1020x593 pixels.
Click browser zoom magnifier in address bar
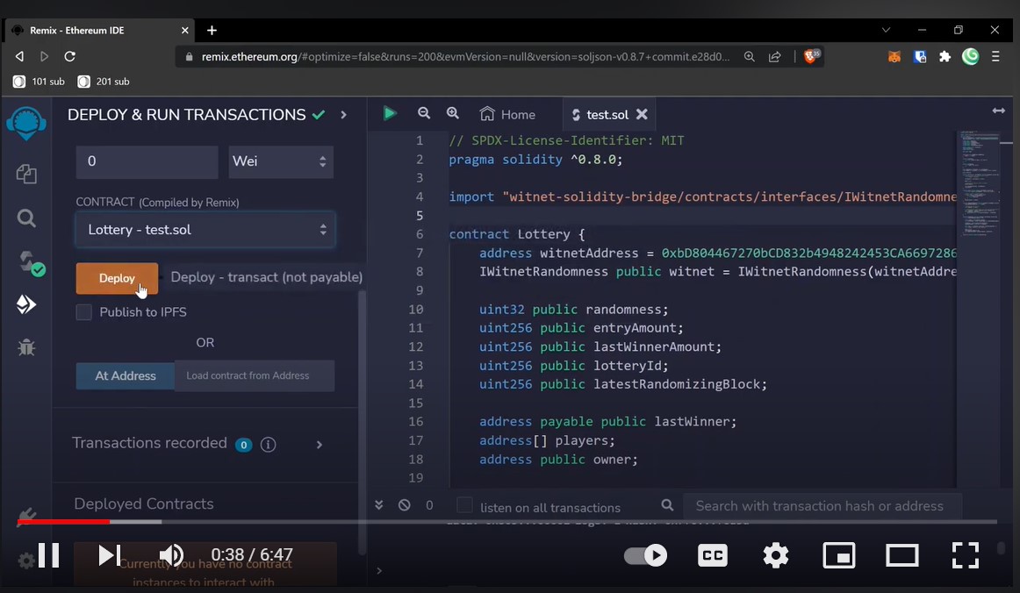coord(750,56)
